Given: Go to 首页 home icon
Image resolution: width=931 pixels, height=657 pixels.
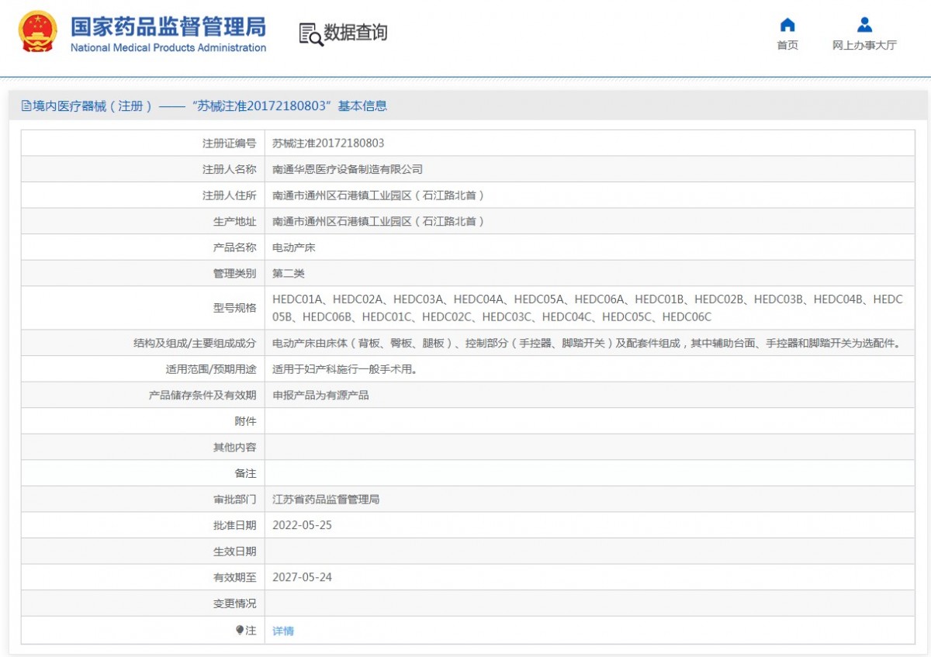Looking at the screenshot, I should (x=787, y=25).
